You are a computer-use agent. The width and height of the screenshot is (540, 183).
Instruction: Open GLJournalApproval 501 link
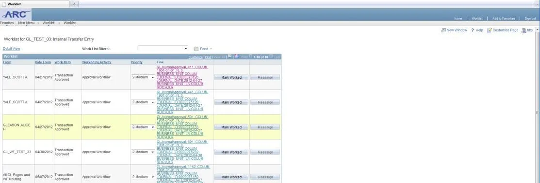tap(182, 127)
